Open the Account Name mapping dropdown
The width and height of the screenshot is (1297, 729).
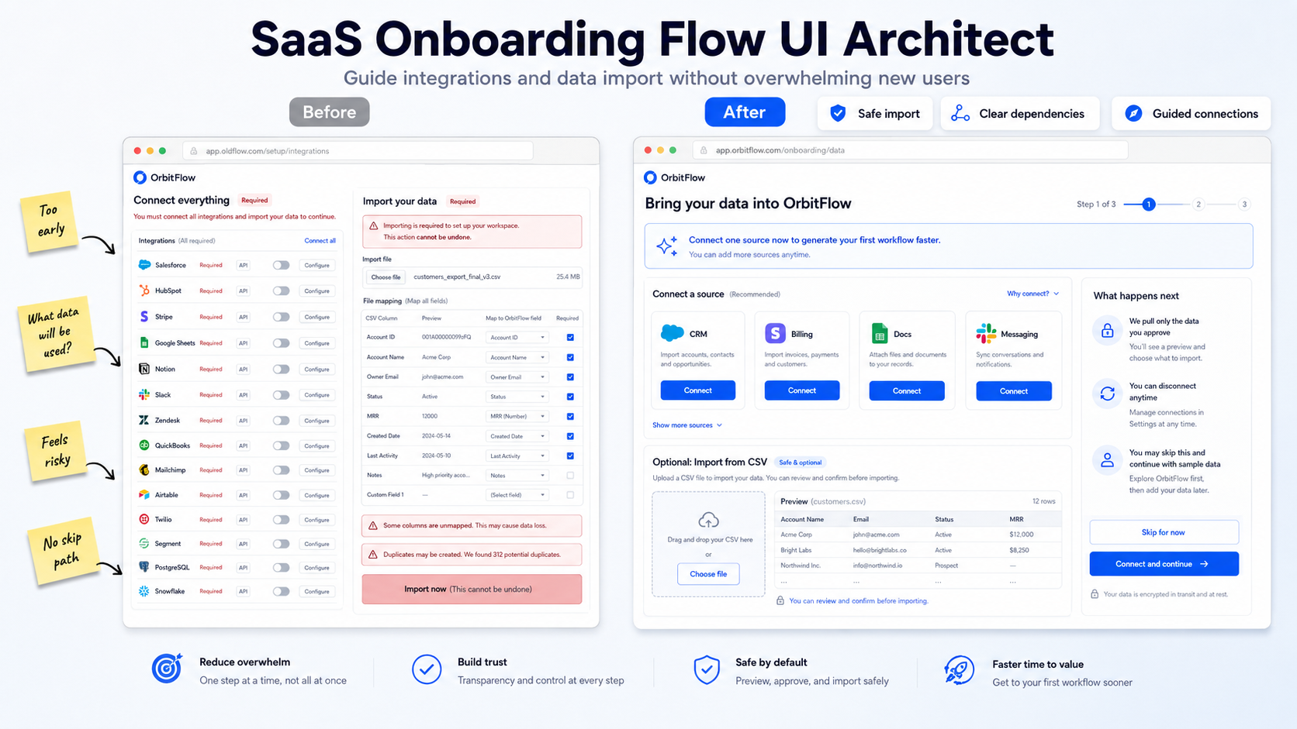coord(517,357)
